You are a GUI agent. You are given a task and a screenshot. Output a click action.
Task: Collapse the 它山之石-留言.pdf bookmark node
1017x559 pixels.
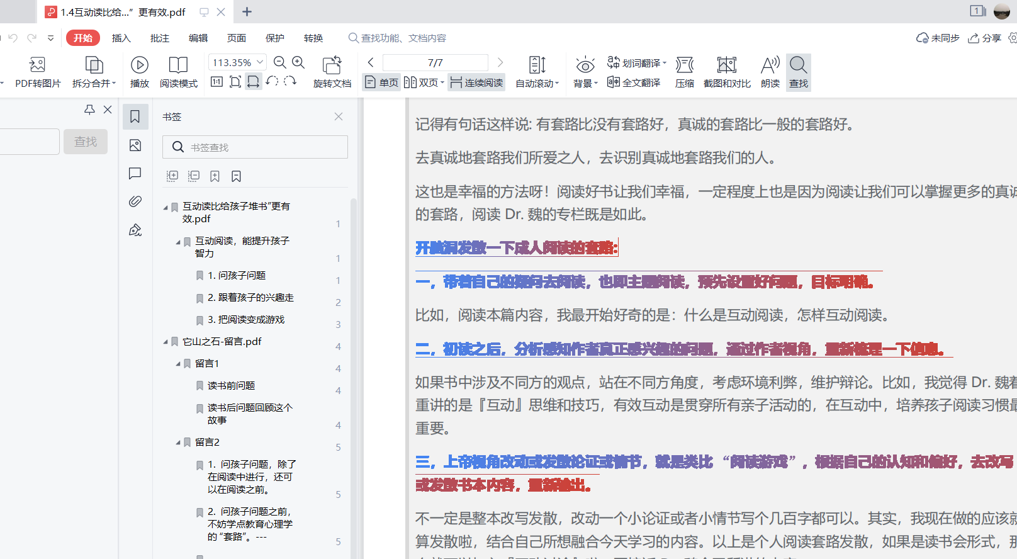166,342
